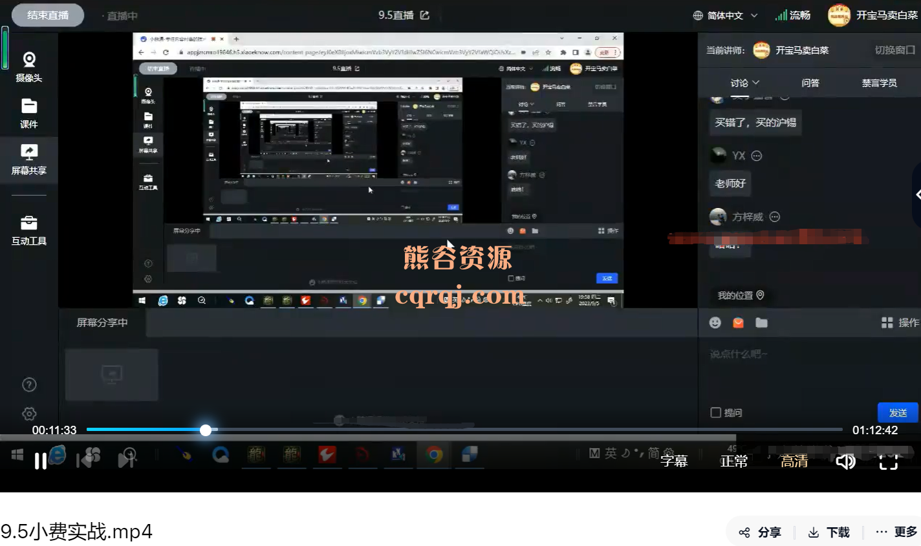Collapse the right chat panel arrow
Viewport: 921px width, 546px height.
[918, 194]
